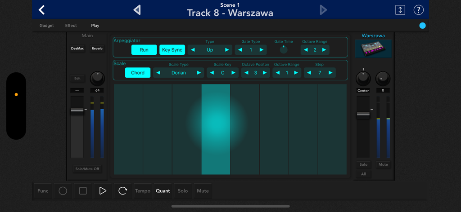The width and height of the screenshot is (461, 212).
Task: Toggle the Key Sync button
Action: [172, 50]
